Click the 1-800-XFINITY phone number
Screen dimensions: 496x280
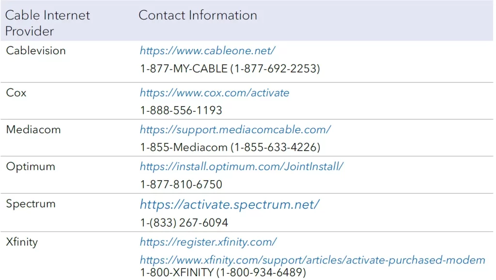click(223, 272)
